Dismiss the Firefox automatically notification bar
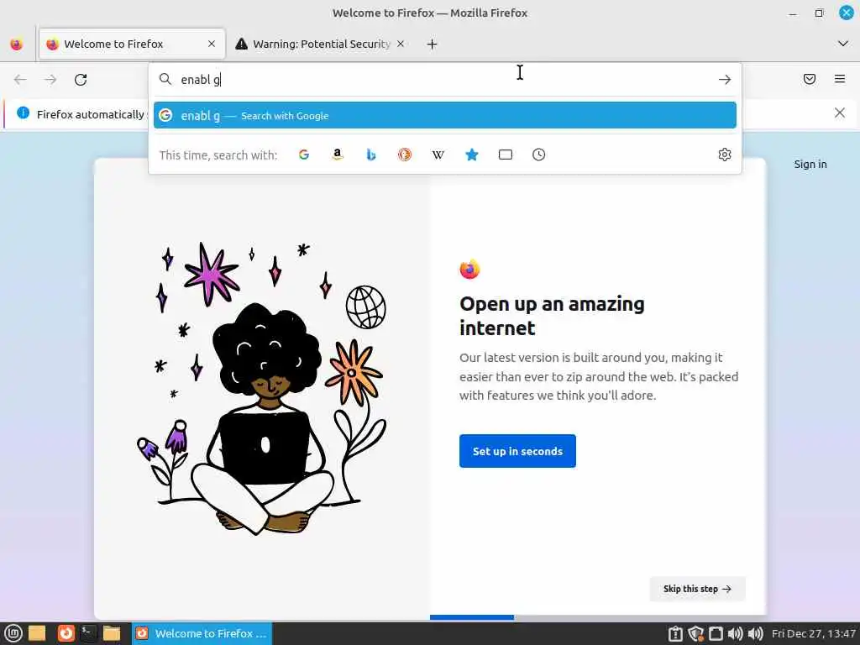 point(840,113)
